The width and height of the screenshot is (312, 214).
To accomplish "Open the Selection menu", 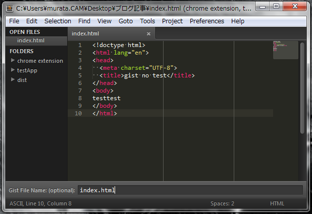I will pos(58,21).
